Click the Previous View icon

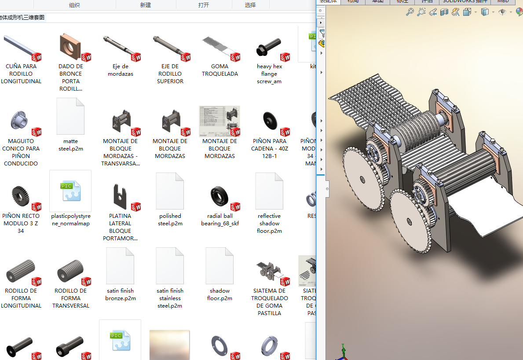tap(433, 12)
